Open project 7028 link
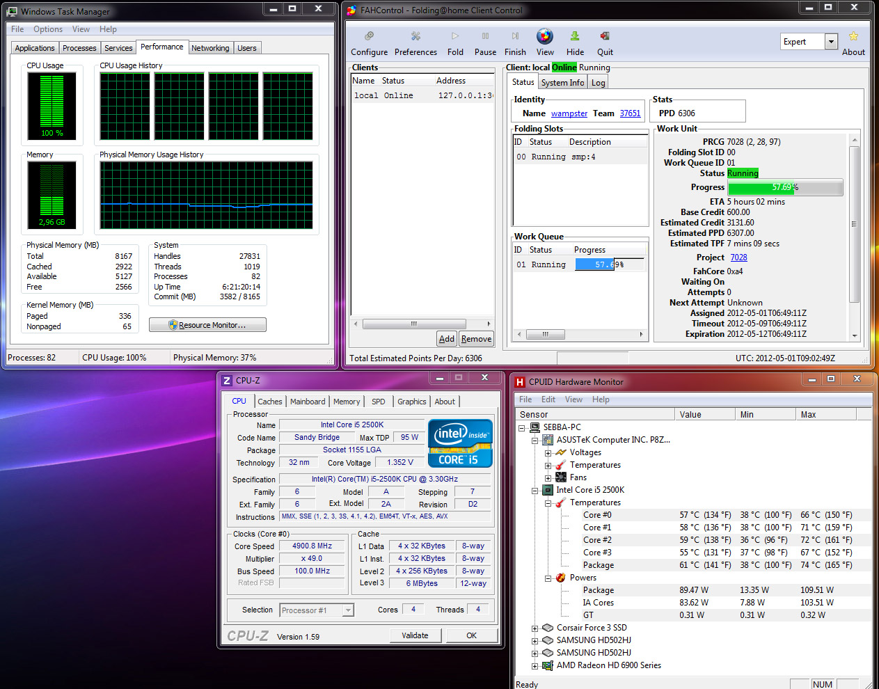Screen dimensions: 879x689 coord(738,258)
